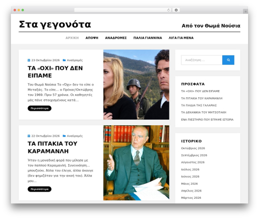Open the ΑΠΟΨΗ menu item
Image resolution: width=259 pixels, height=219 pixels.
click(92, 38)
